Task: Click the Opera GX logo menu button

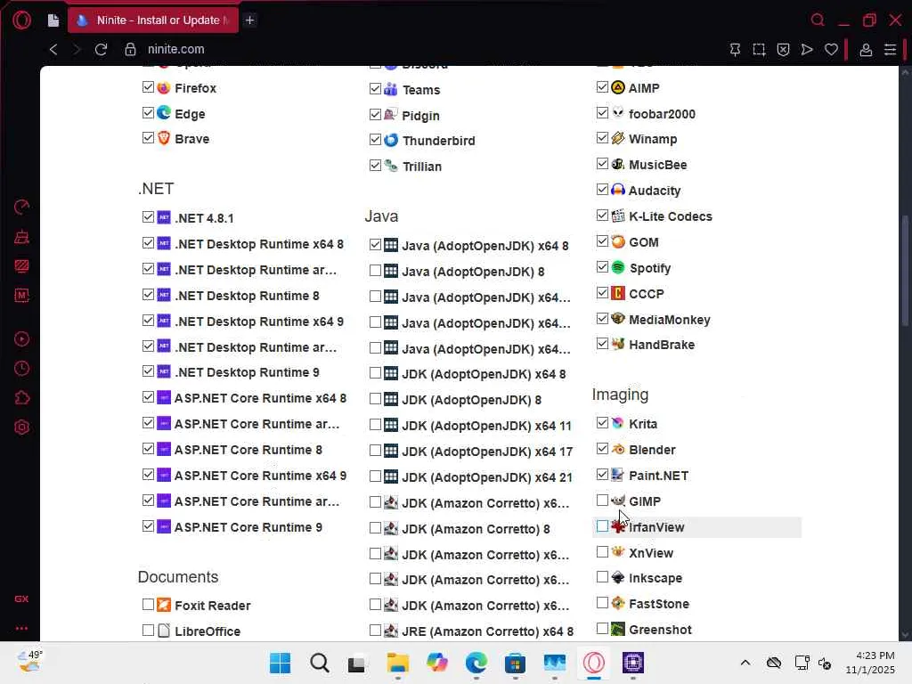Action: point(21,20)
